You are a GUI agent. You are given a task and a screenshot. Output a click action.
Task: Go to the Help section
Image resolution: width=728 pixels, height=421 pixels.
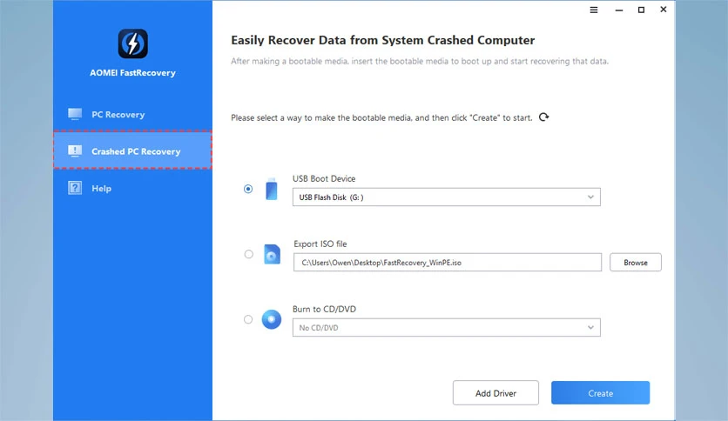[x=132, y=188]
